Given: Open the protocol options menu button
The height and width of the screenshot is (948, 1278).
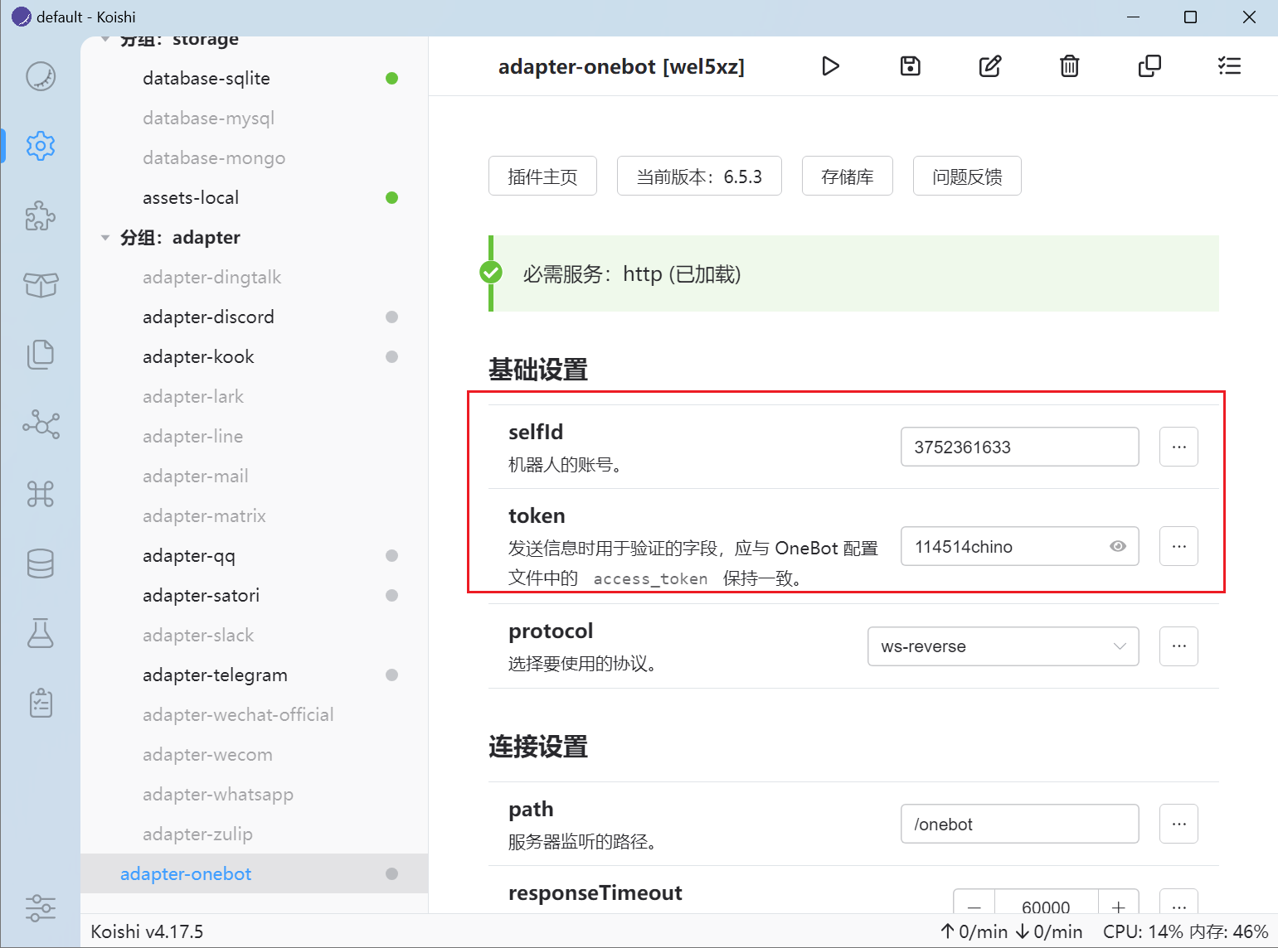Looking at the screenshot, I should point(1178,646).
